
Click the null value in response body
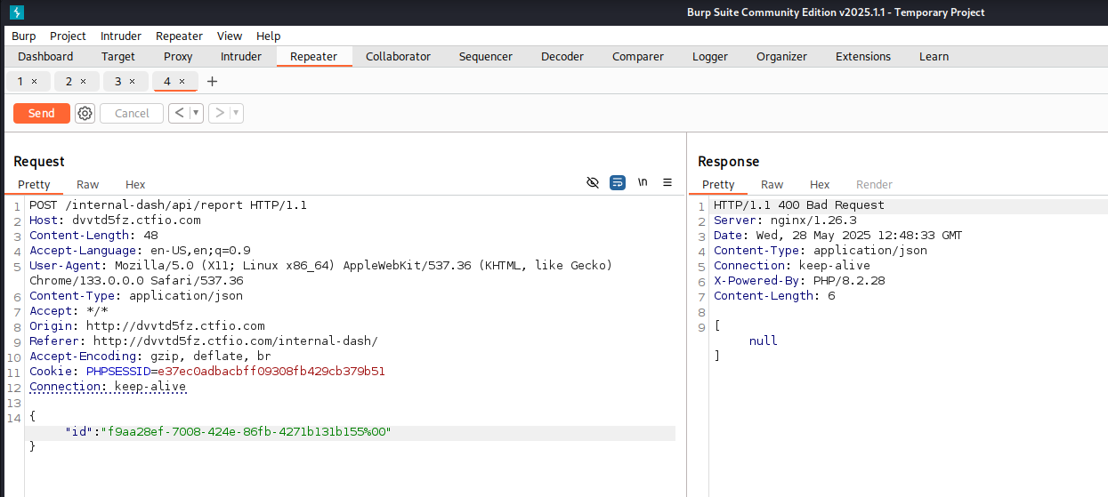764,341
